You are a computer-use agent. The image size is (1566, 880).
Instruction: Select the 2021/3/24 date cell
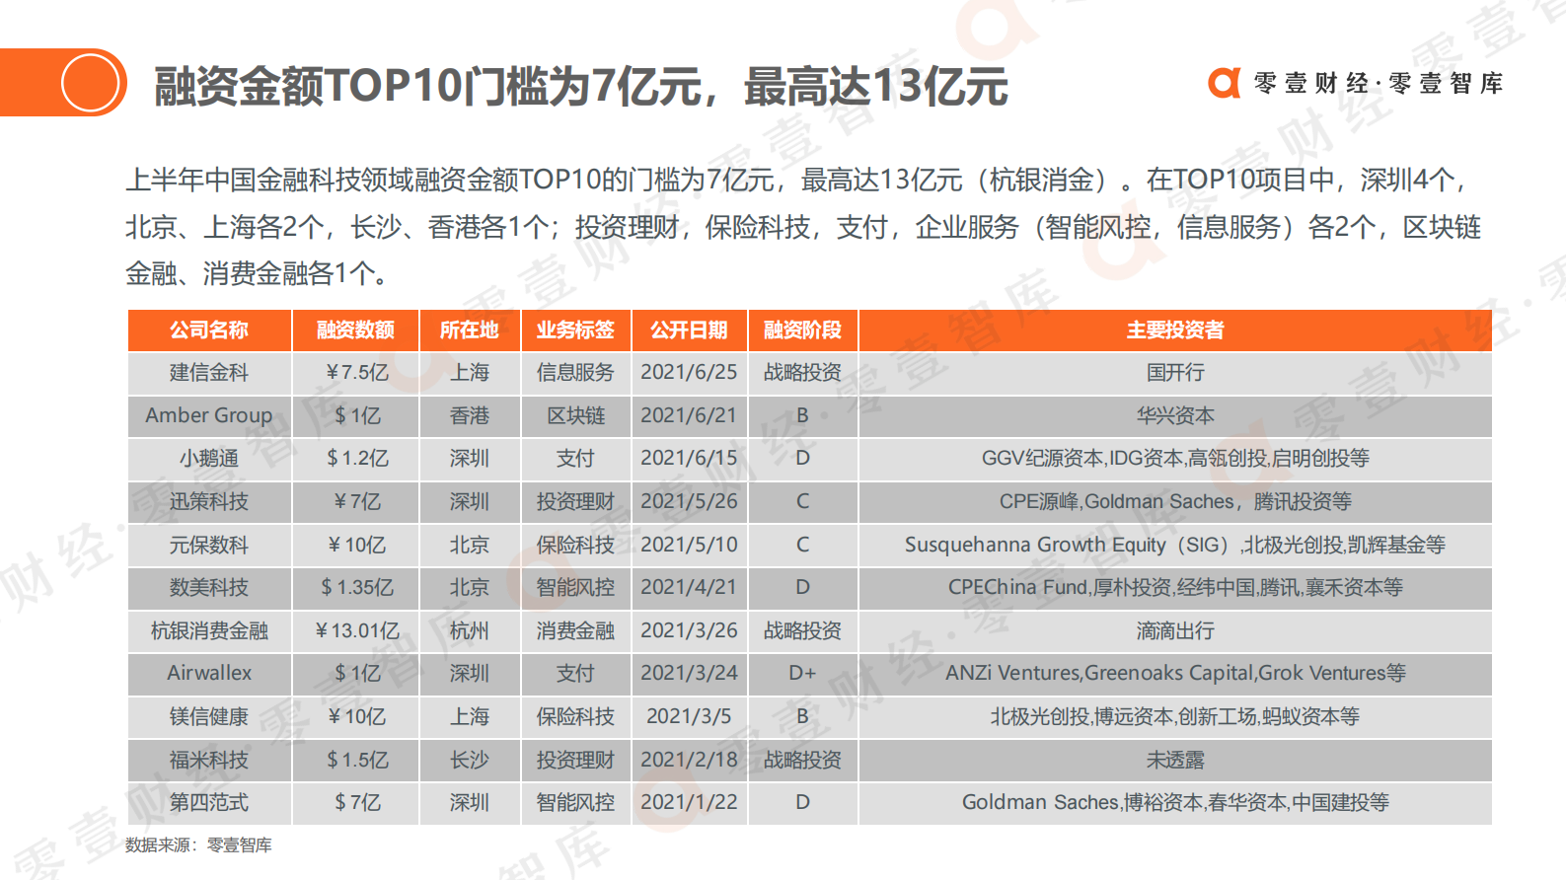[689, 673]
